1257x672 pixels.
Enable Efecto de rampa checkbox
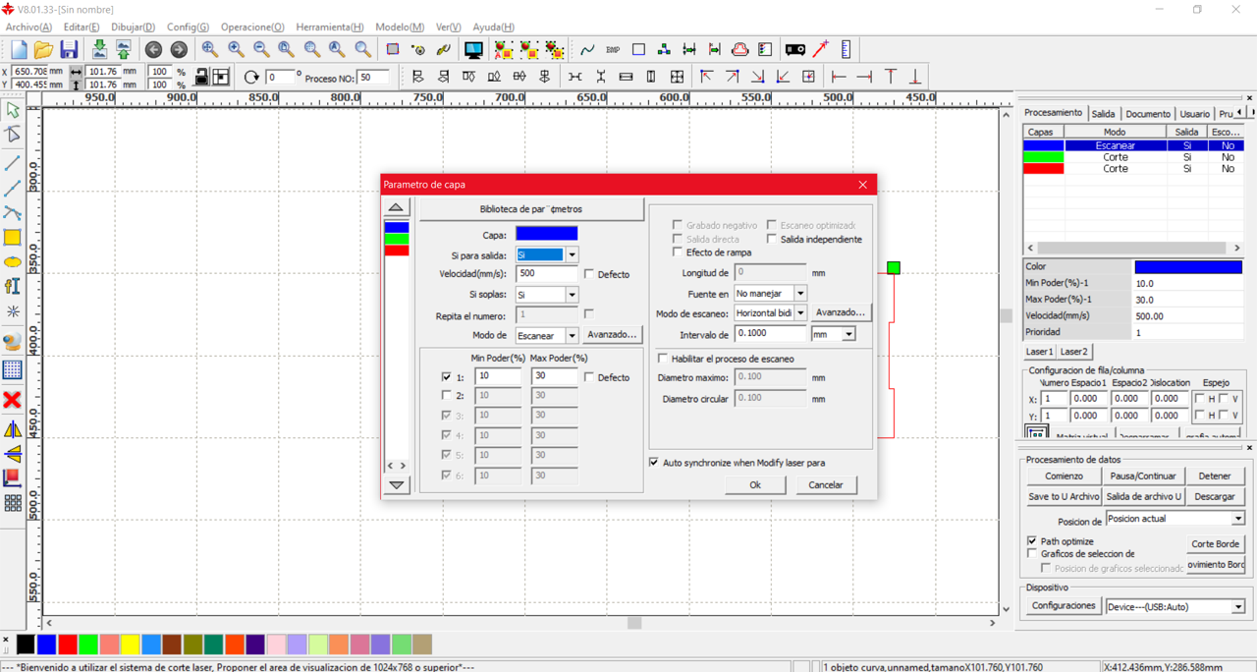[678, 252]
